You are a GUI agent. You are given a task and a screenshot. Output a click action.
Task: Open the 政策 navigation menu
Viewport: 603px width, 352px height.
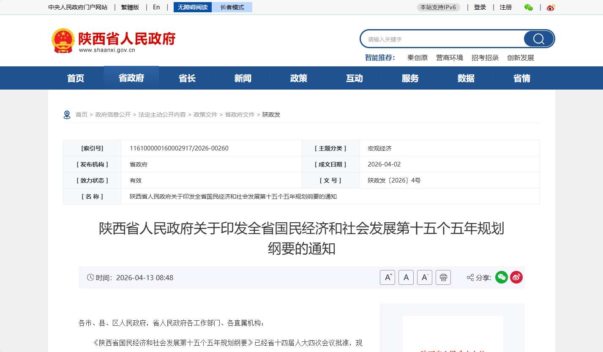pyautogui.click(x=299, y=78)
